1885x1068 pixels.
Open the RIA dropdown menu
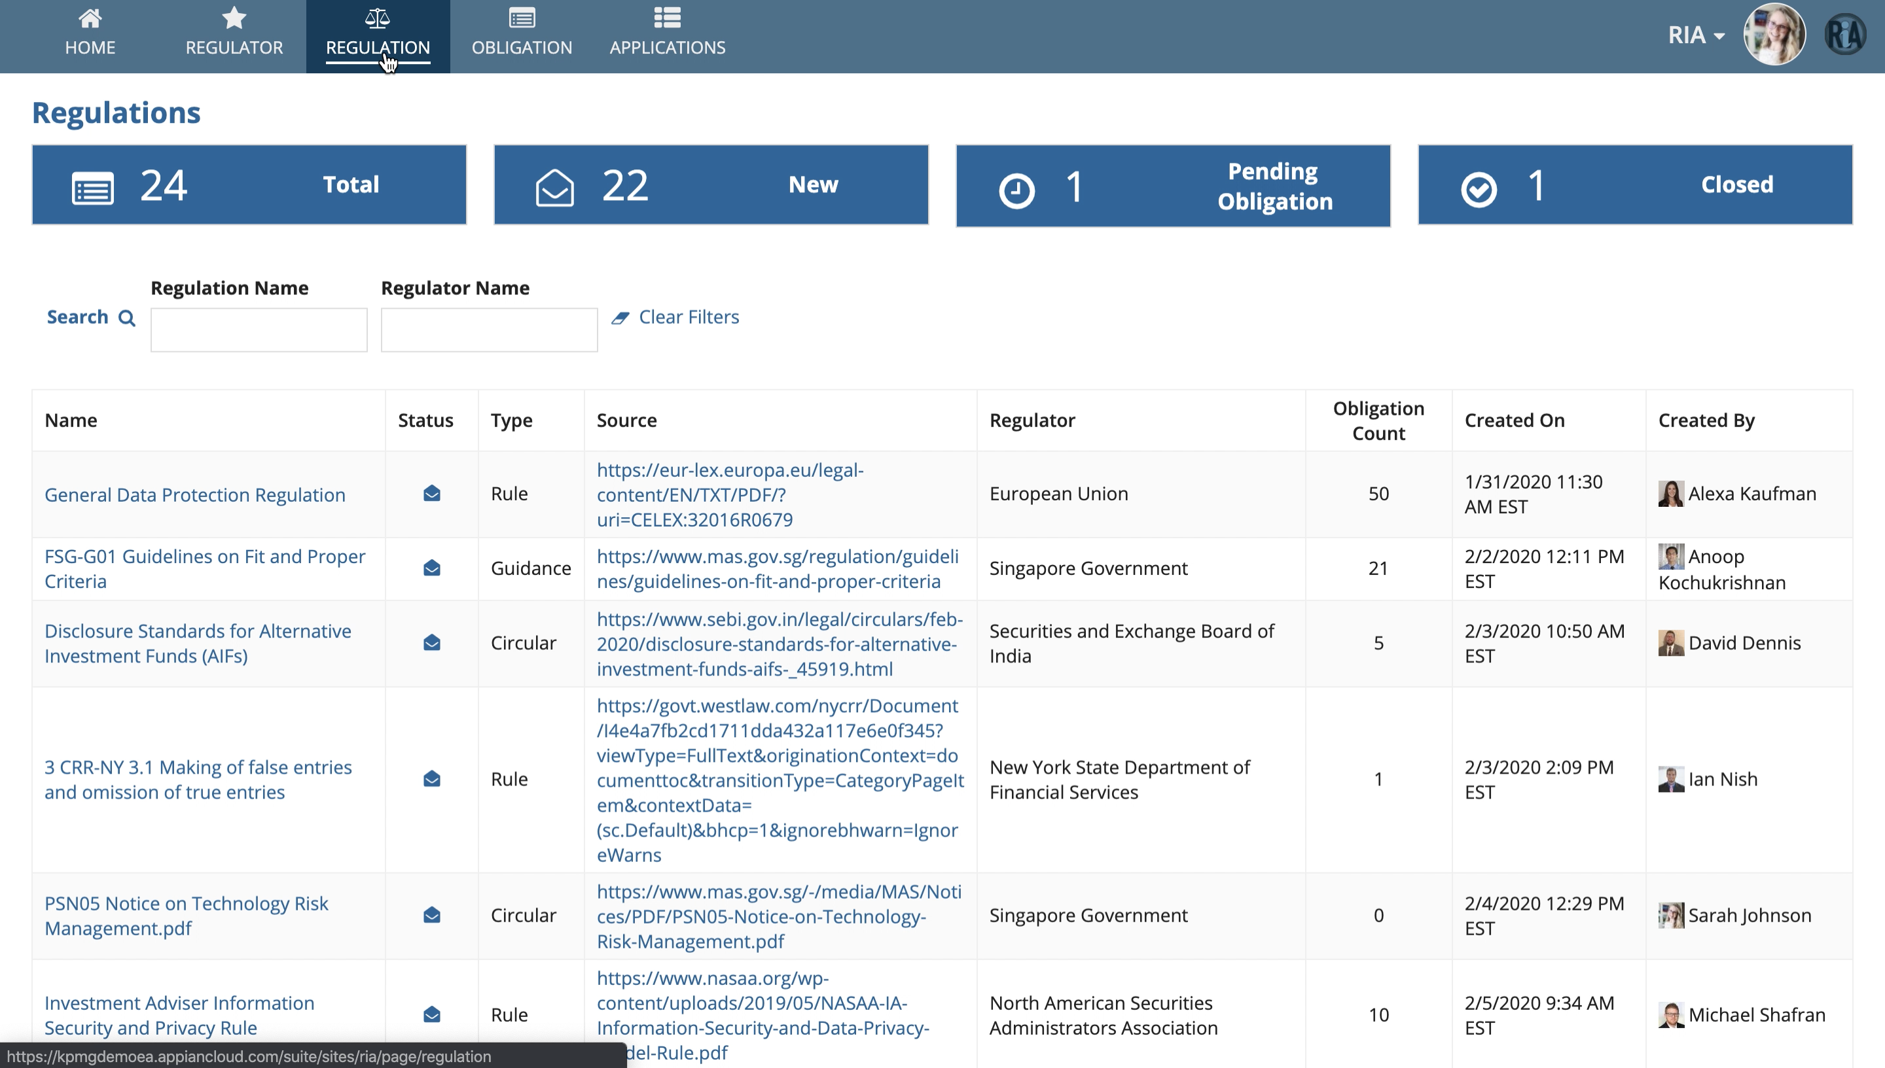1696,35
